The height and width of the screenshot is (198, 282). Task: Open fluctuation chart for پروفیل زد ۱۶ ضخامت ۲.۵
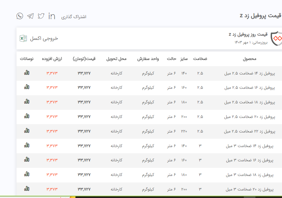coord(27,87)
